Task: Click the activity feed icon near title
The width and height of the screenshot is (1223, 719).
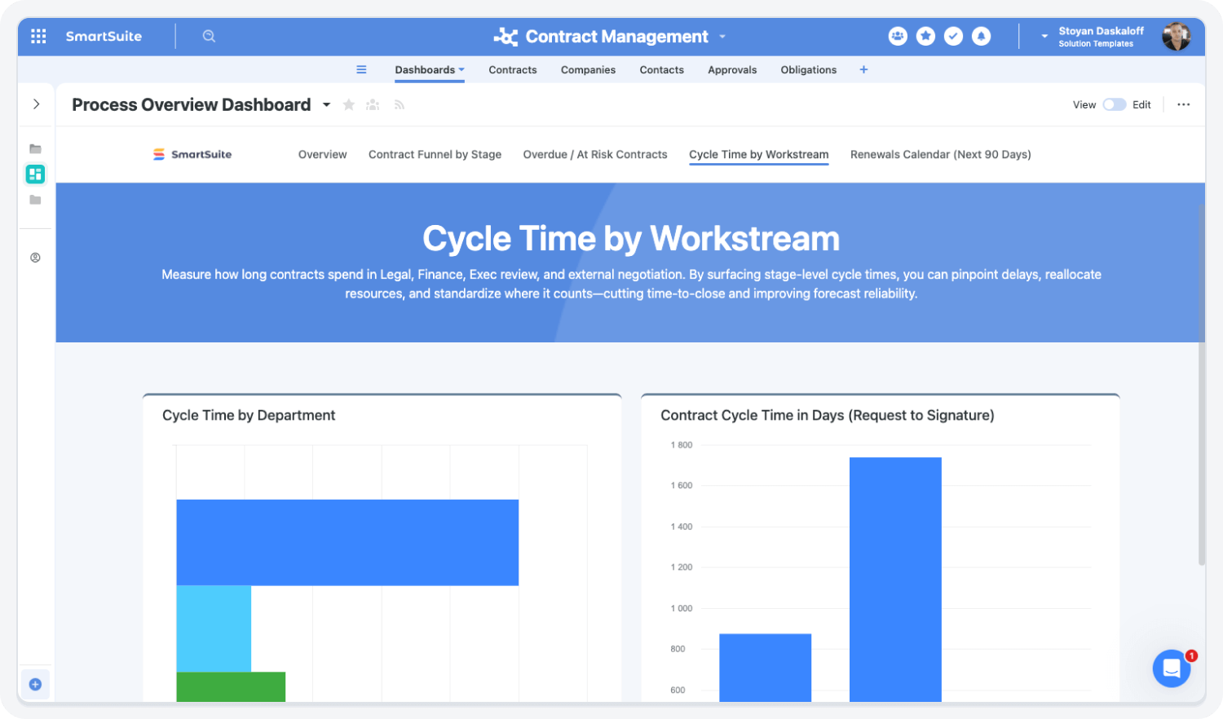Action: tap(400, 104)
